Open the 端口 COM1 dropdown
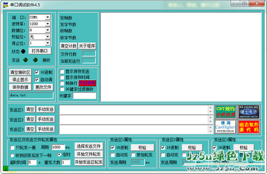This screenshot has height=174, width=267. (48, 17)
